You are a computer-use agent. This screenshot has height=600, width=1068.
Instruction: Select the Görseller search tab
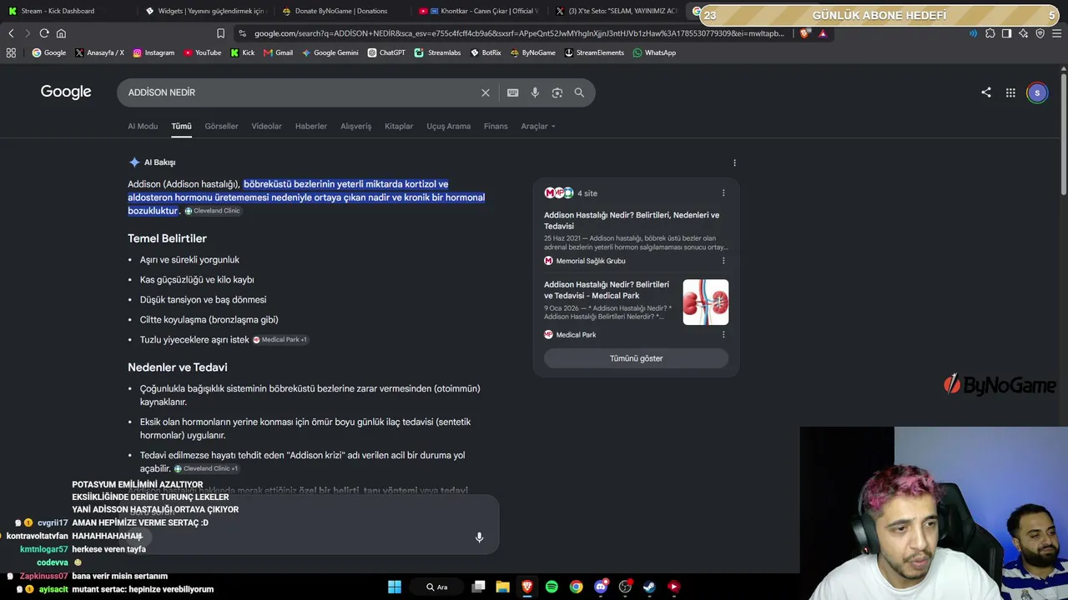point(221,127)
